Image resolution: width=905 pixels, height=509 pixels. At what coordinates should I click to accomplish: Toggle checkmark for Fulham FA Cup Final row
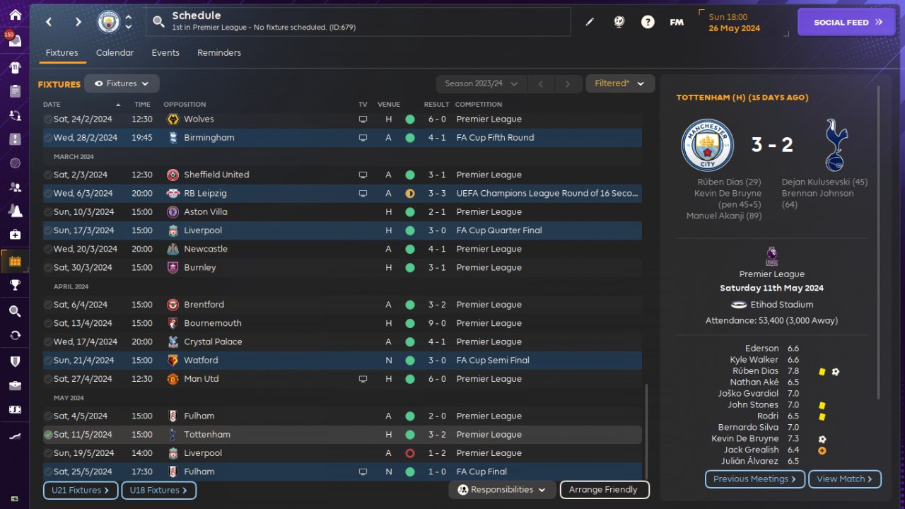(48, 472)
